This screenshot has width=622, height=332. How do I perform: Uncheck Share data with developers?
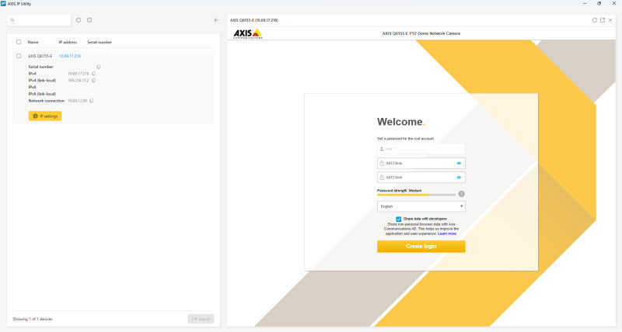tap(399, 219)
